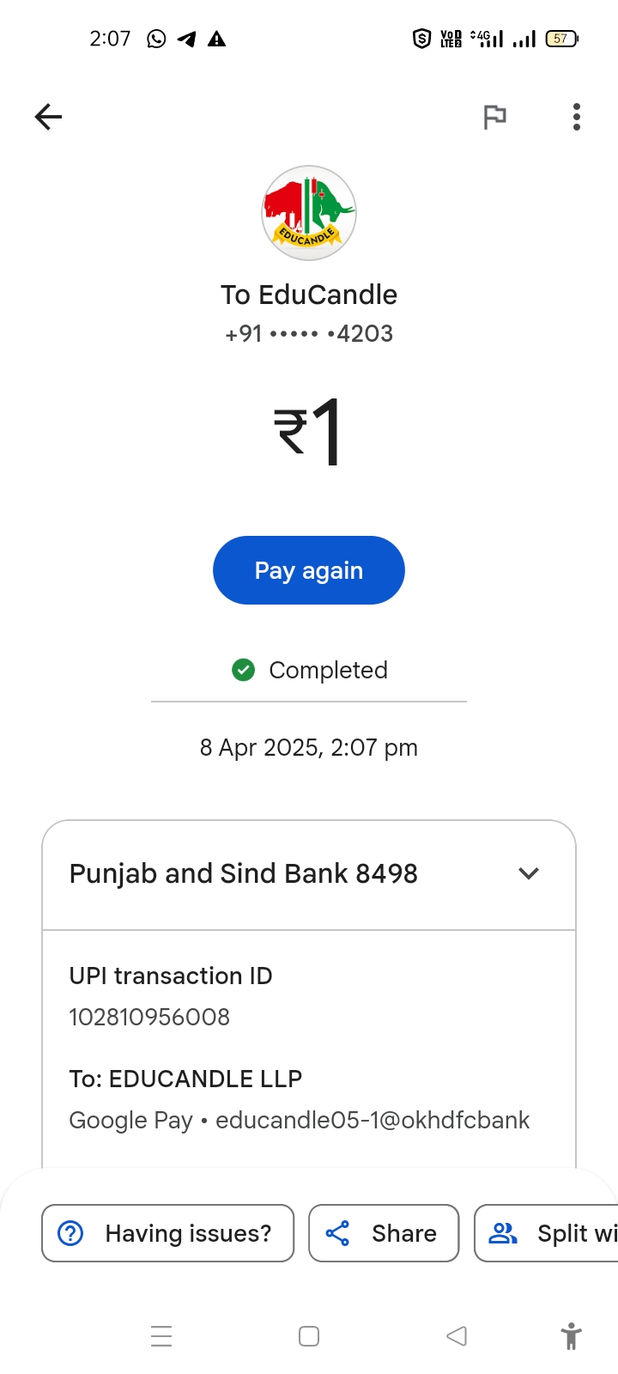Open the EduCandle profile logo
Viewport: 618px width, 1374px height.
pos(309,213)
